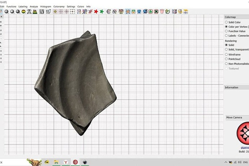
Task: Toggle the grid with yellow center icon
Action: (x=55, y=12)
